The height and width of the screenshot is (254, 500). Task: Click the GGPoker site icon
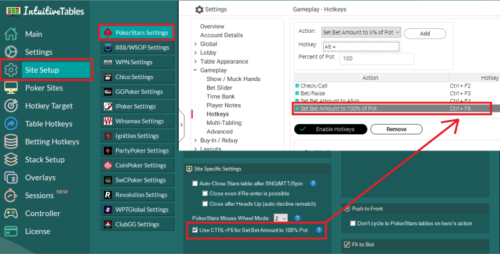click(108, 91)
